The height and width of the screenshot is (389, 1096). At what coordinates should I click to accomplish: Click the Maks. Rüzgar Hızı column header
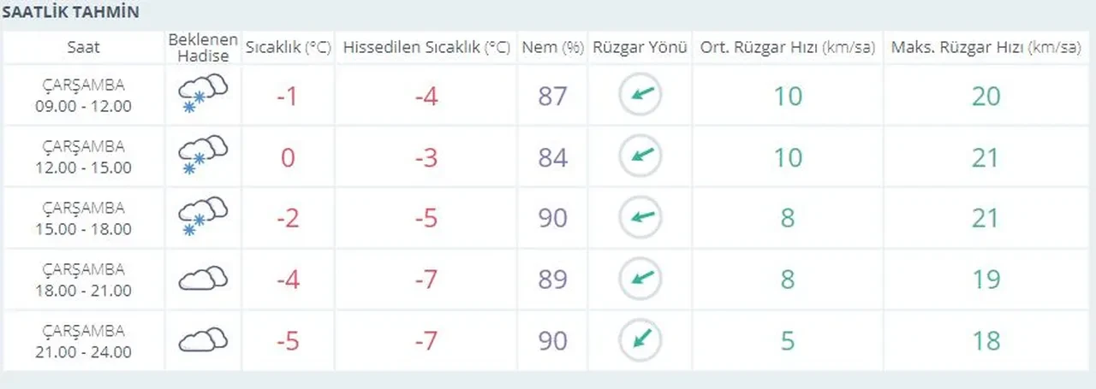click(x=986, y=48)
